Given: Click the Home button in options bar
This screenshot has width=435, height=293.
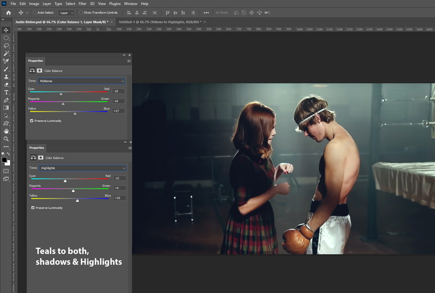Looking at the screenshot, I should 9,13.
